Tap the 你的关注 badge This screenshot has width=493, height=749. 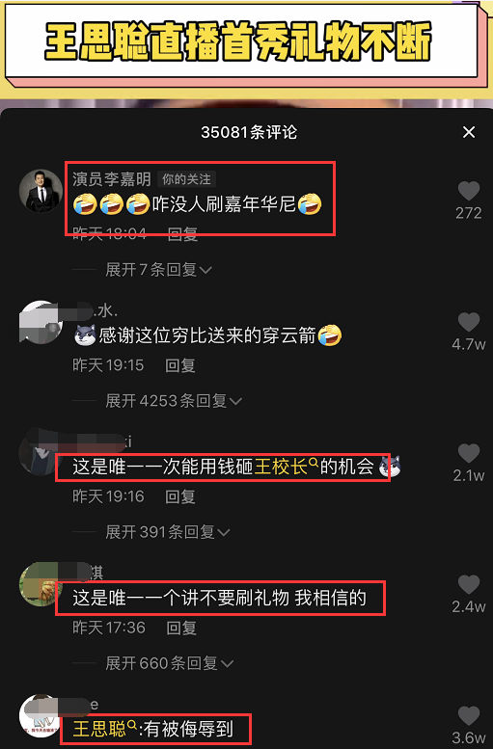coord(186,179)
